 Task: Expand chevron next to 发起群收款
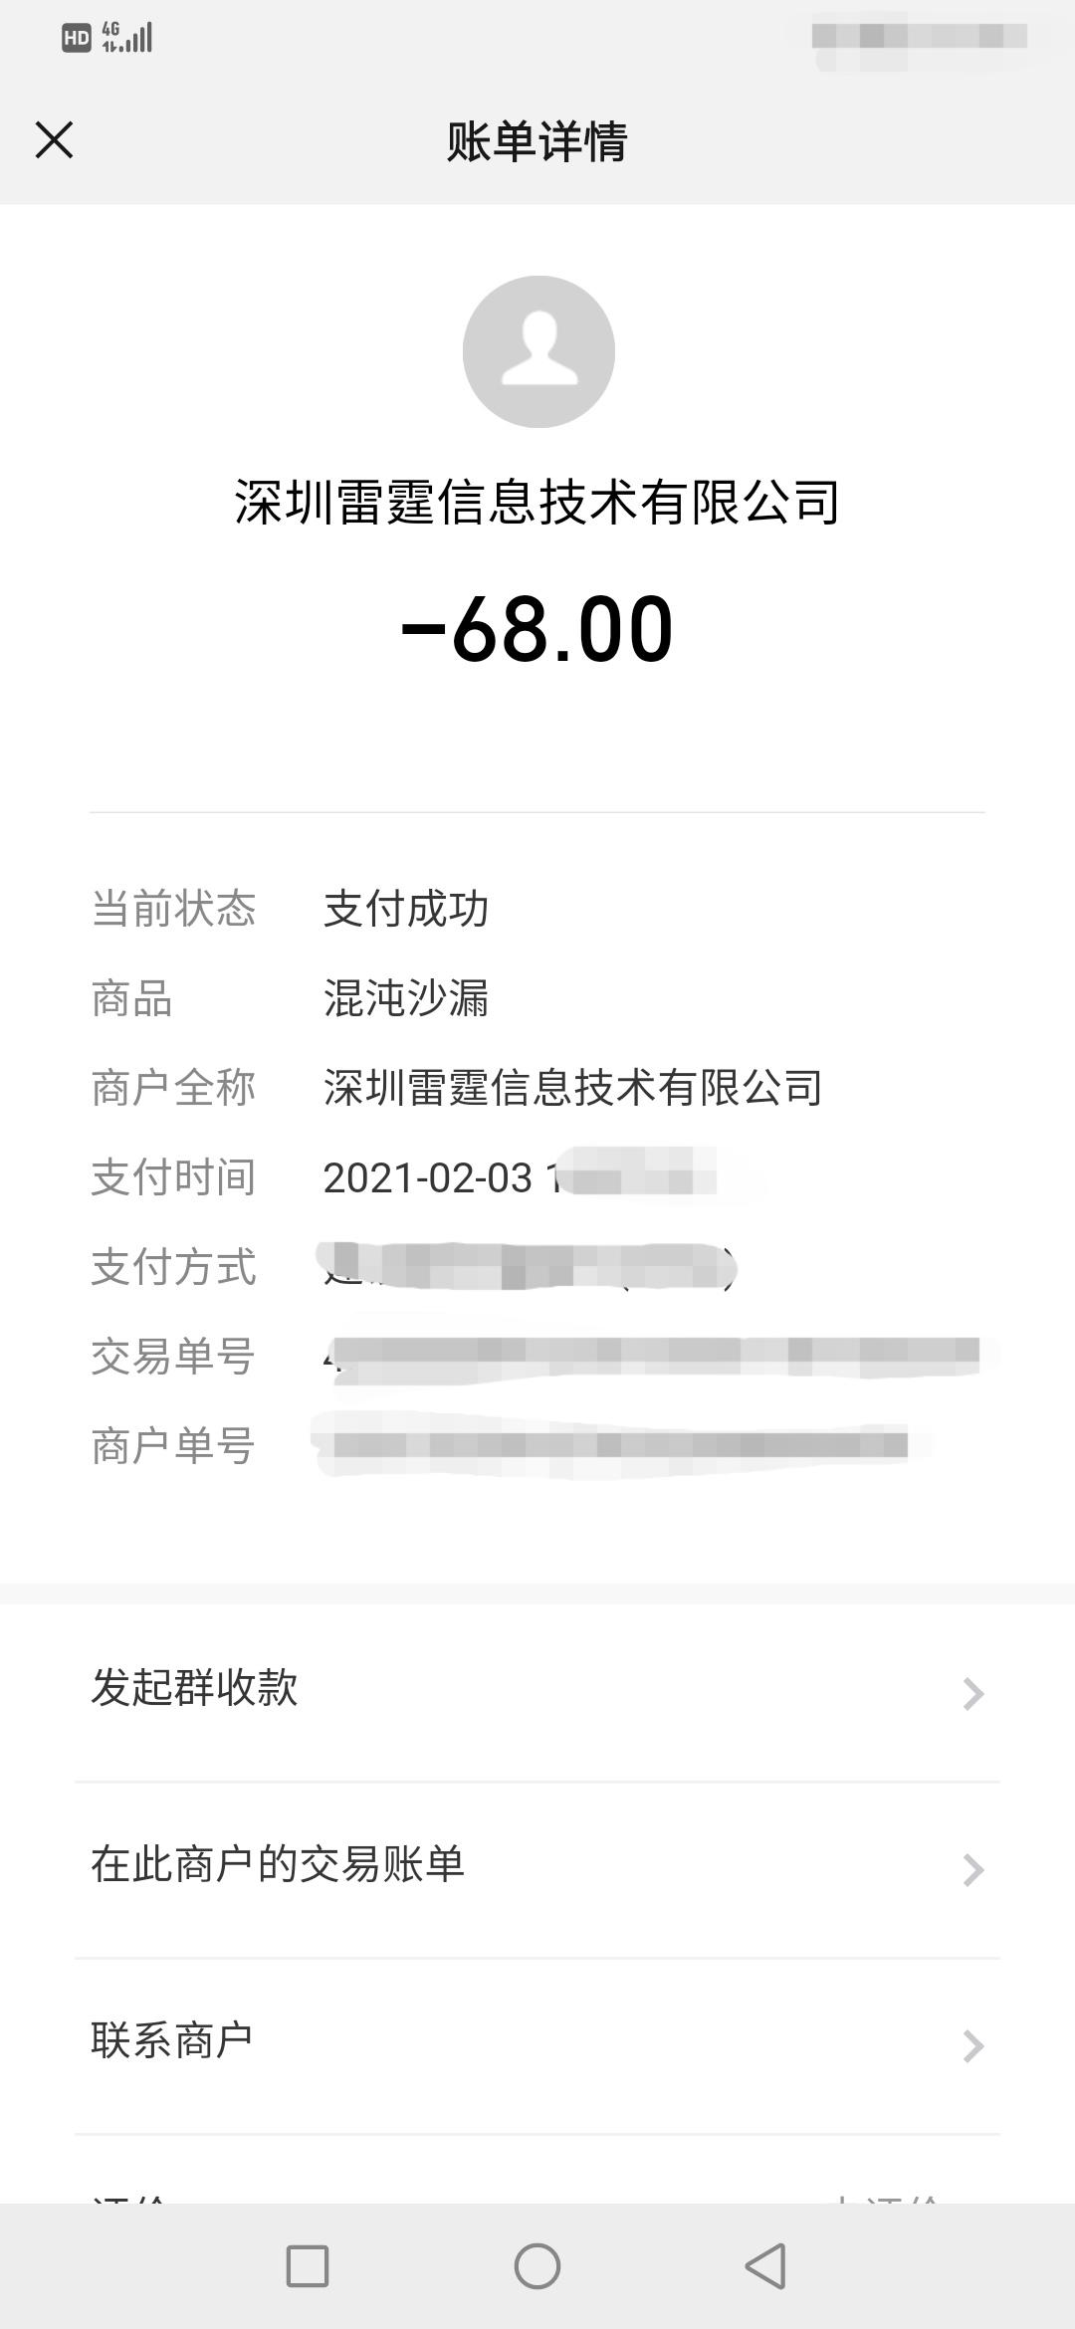[973, 1693]
